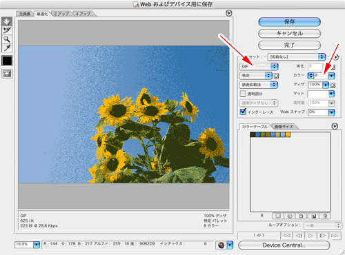Select the Eyedropper tool

point(7,48)
